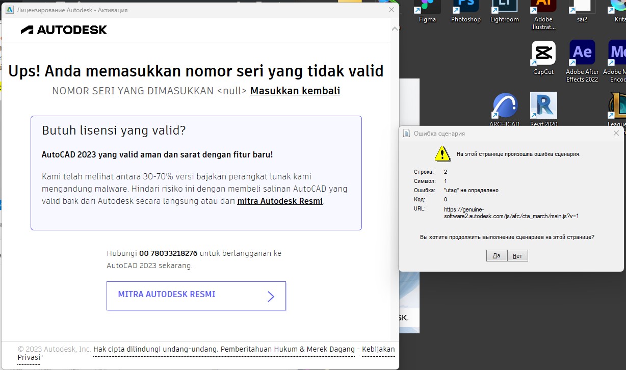Click 'Нет' in script error dialog
Screen dimensions: 626x370
517,256
